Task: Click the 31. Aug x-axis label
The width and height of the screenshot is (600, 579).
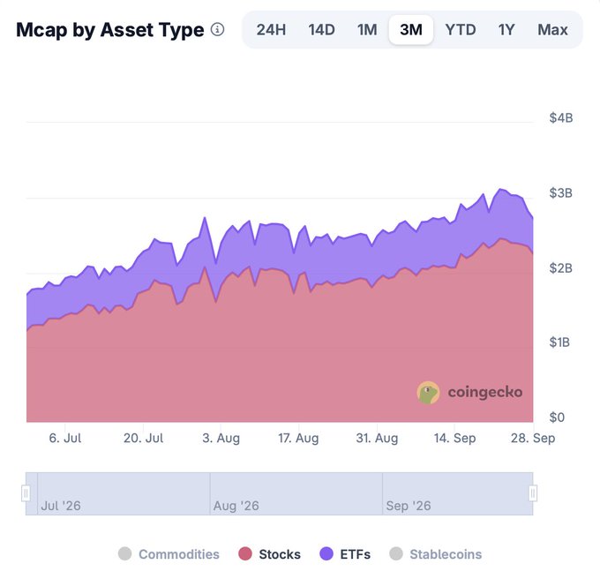Action: (x=377, y=438)
